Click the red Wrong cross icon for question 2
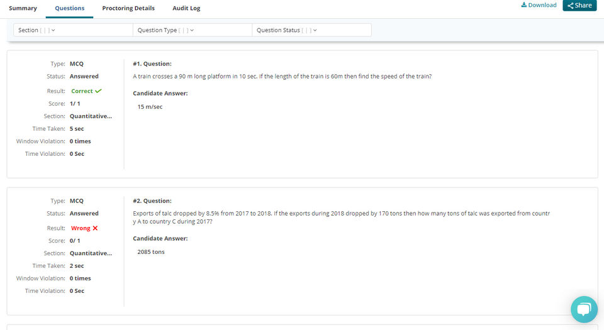 pos(95,228)
